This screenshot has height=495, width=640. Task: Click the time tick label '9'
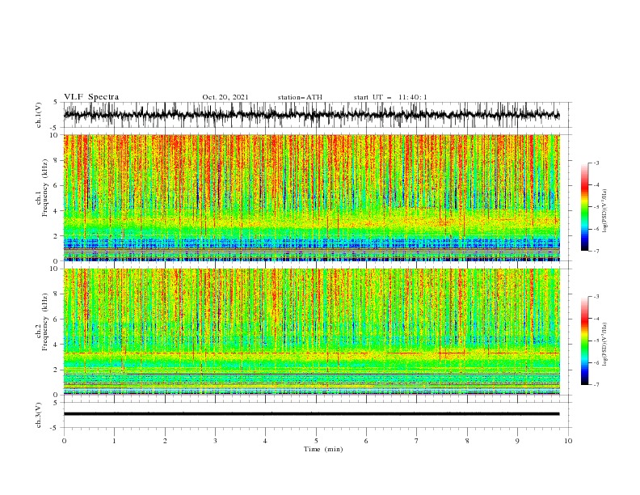click(517, 441)
